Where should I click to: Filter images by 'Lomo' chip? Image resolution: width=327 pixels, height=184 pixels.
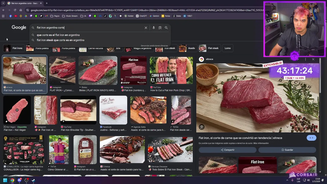click(228, 48)
